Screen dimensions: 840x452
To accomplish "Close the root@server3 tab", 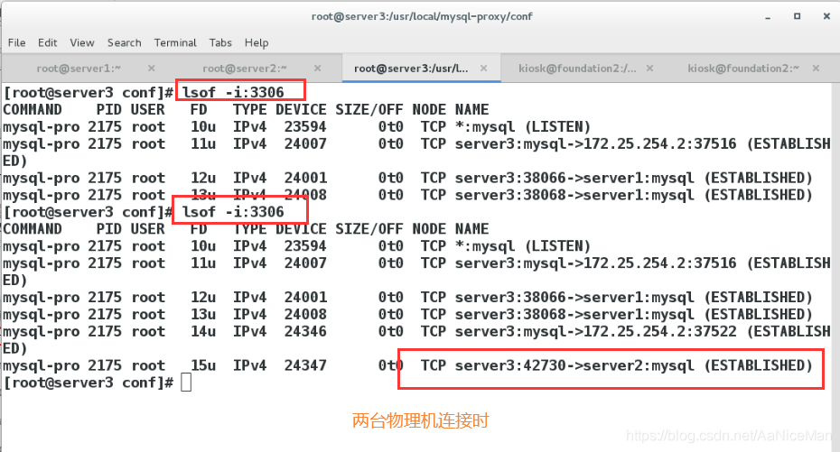I will [x=484, y=69].
